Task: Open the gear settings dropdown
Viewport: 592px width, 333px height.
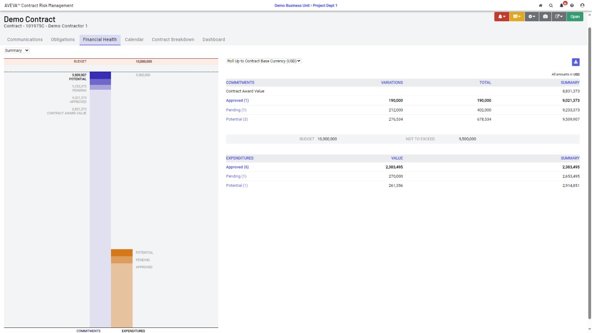Action: [x=532, y=17]
